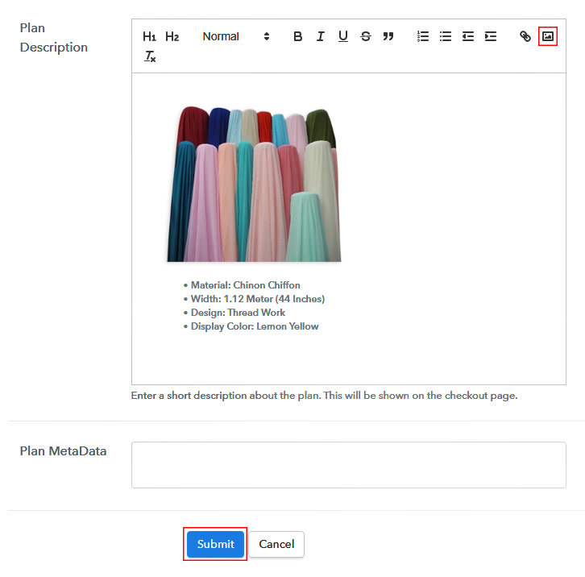
Task: Toggle bold formatting
Action: pos(297,36)
